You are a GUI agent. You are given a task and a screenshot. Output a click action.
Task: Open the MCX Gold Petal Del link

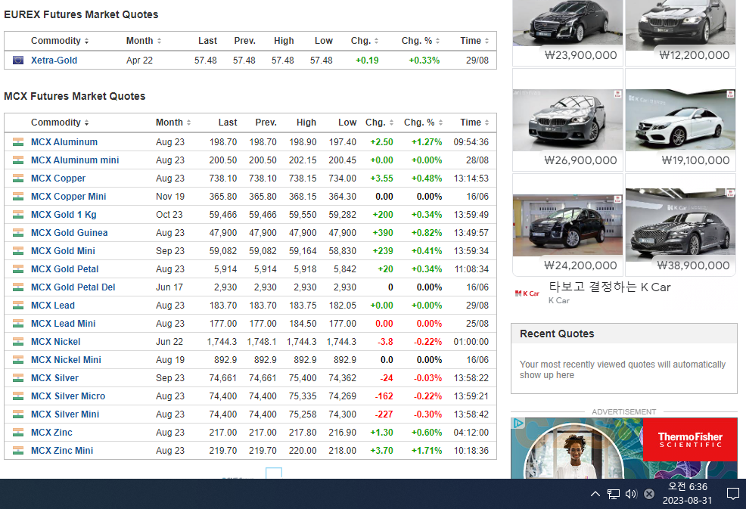[73, 287]
